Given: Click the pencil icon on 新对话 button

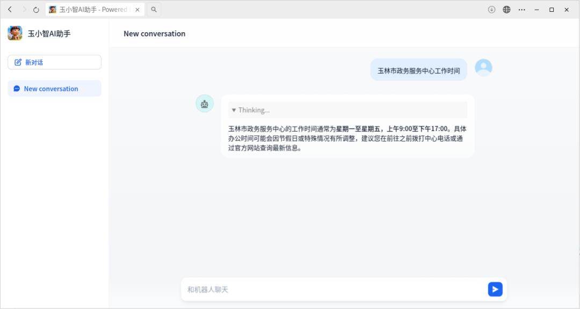Looking at the screenshot, I should point(18,62).
